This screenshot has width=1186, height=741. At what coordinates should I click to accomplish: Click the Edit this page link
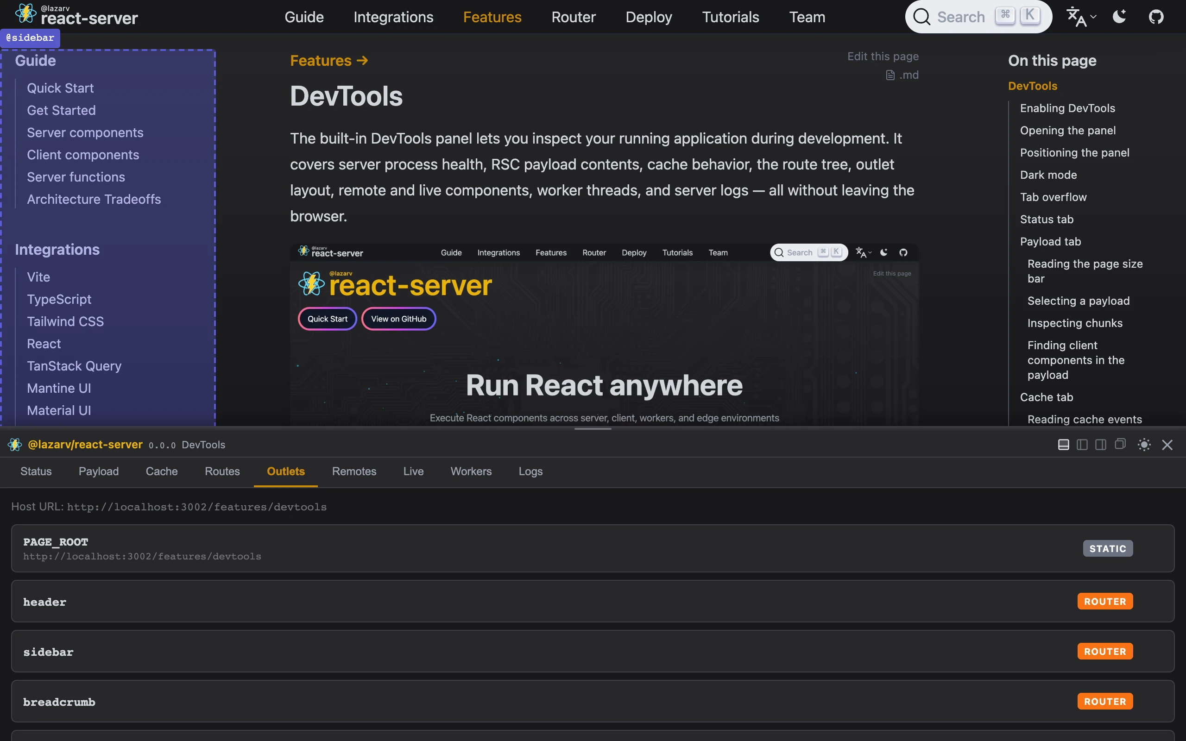(883, 57)
